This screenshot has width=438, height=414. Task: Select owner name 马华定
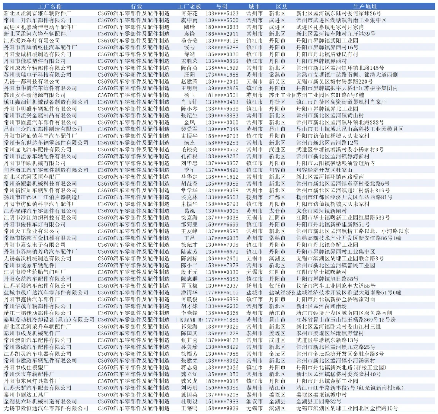(189, 177)
